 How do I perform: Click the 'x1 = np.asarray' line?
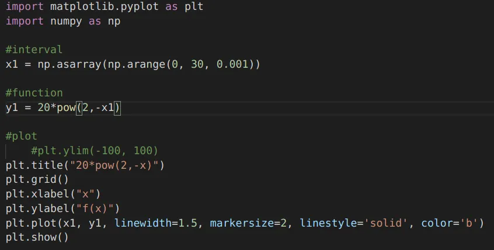click(x=133, y=64)
